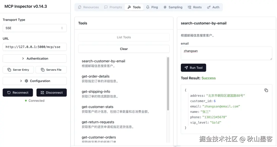Click the Roots tab folder-tree icon
277x147 pixels.
tap(190, 7)
